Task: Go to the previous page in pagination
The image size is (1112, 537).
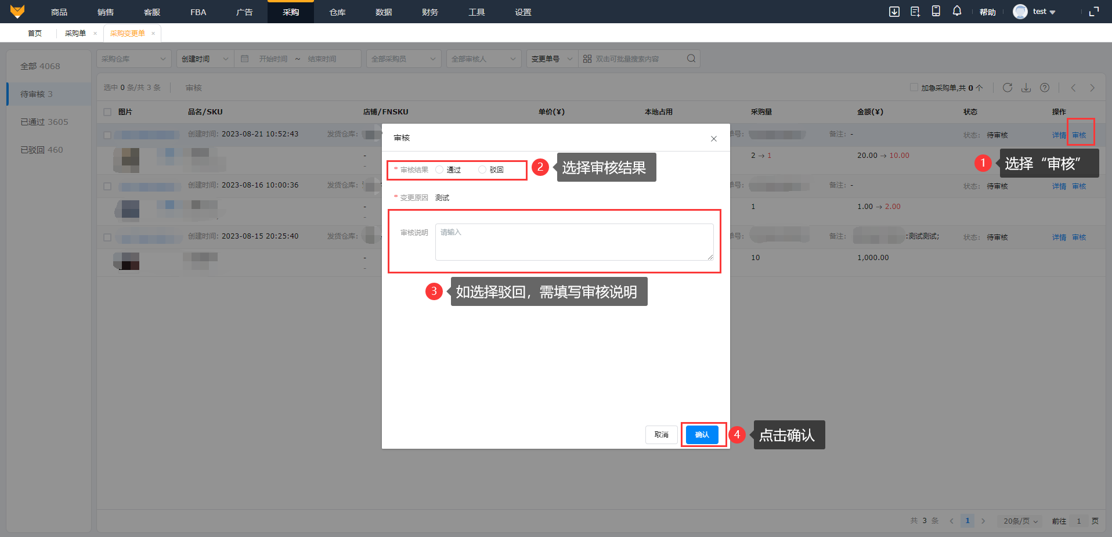Action: (952, 521)
